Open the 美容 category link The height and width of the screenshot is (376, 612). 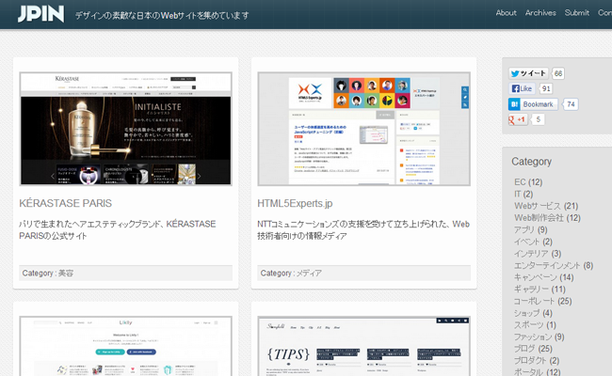point(66,274)
